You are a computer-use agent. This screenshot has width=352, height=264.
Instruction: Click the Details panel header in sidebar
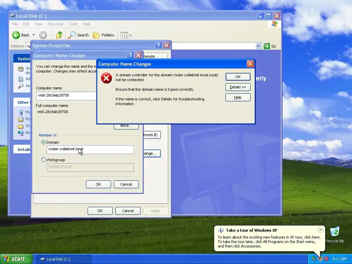22,150
